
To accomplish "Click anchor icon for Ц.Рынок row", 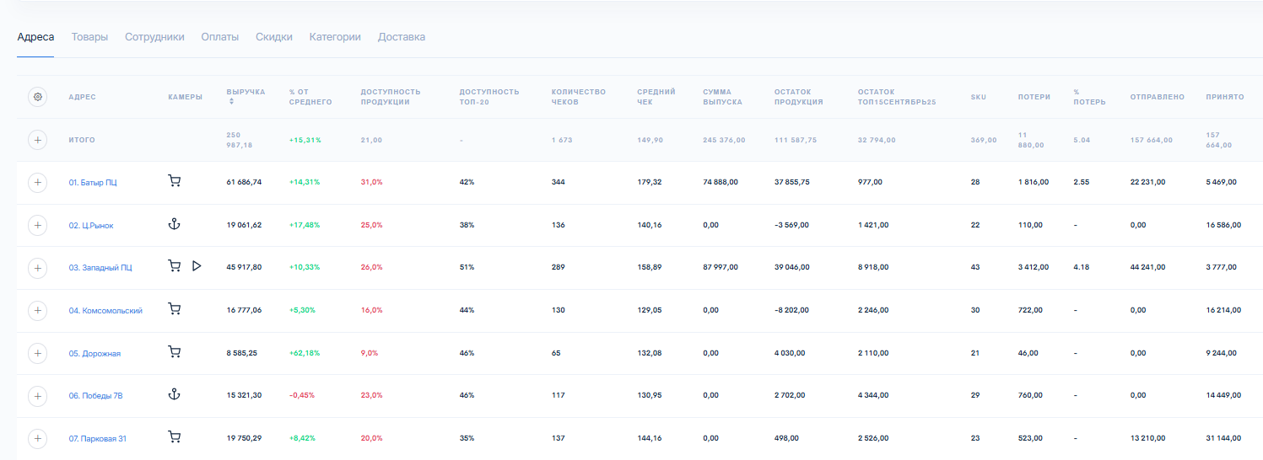I will coord(175,224).
